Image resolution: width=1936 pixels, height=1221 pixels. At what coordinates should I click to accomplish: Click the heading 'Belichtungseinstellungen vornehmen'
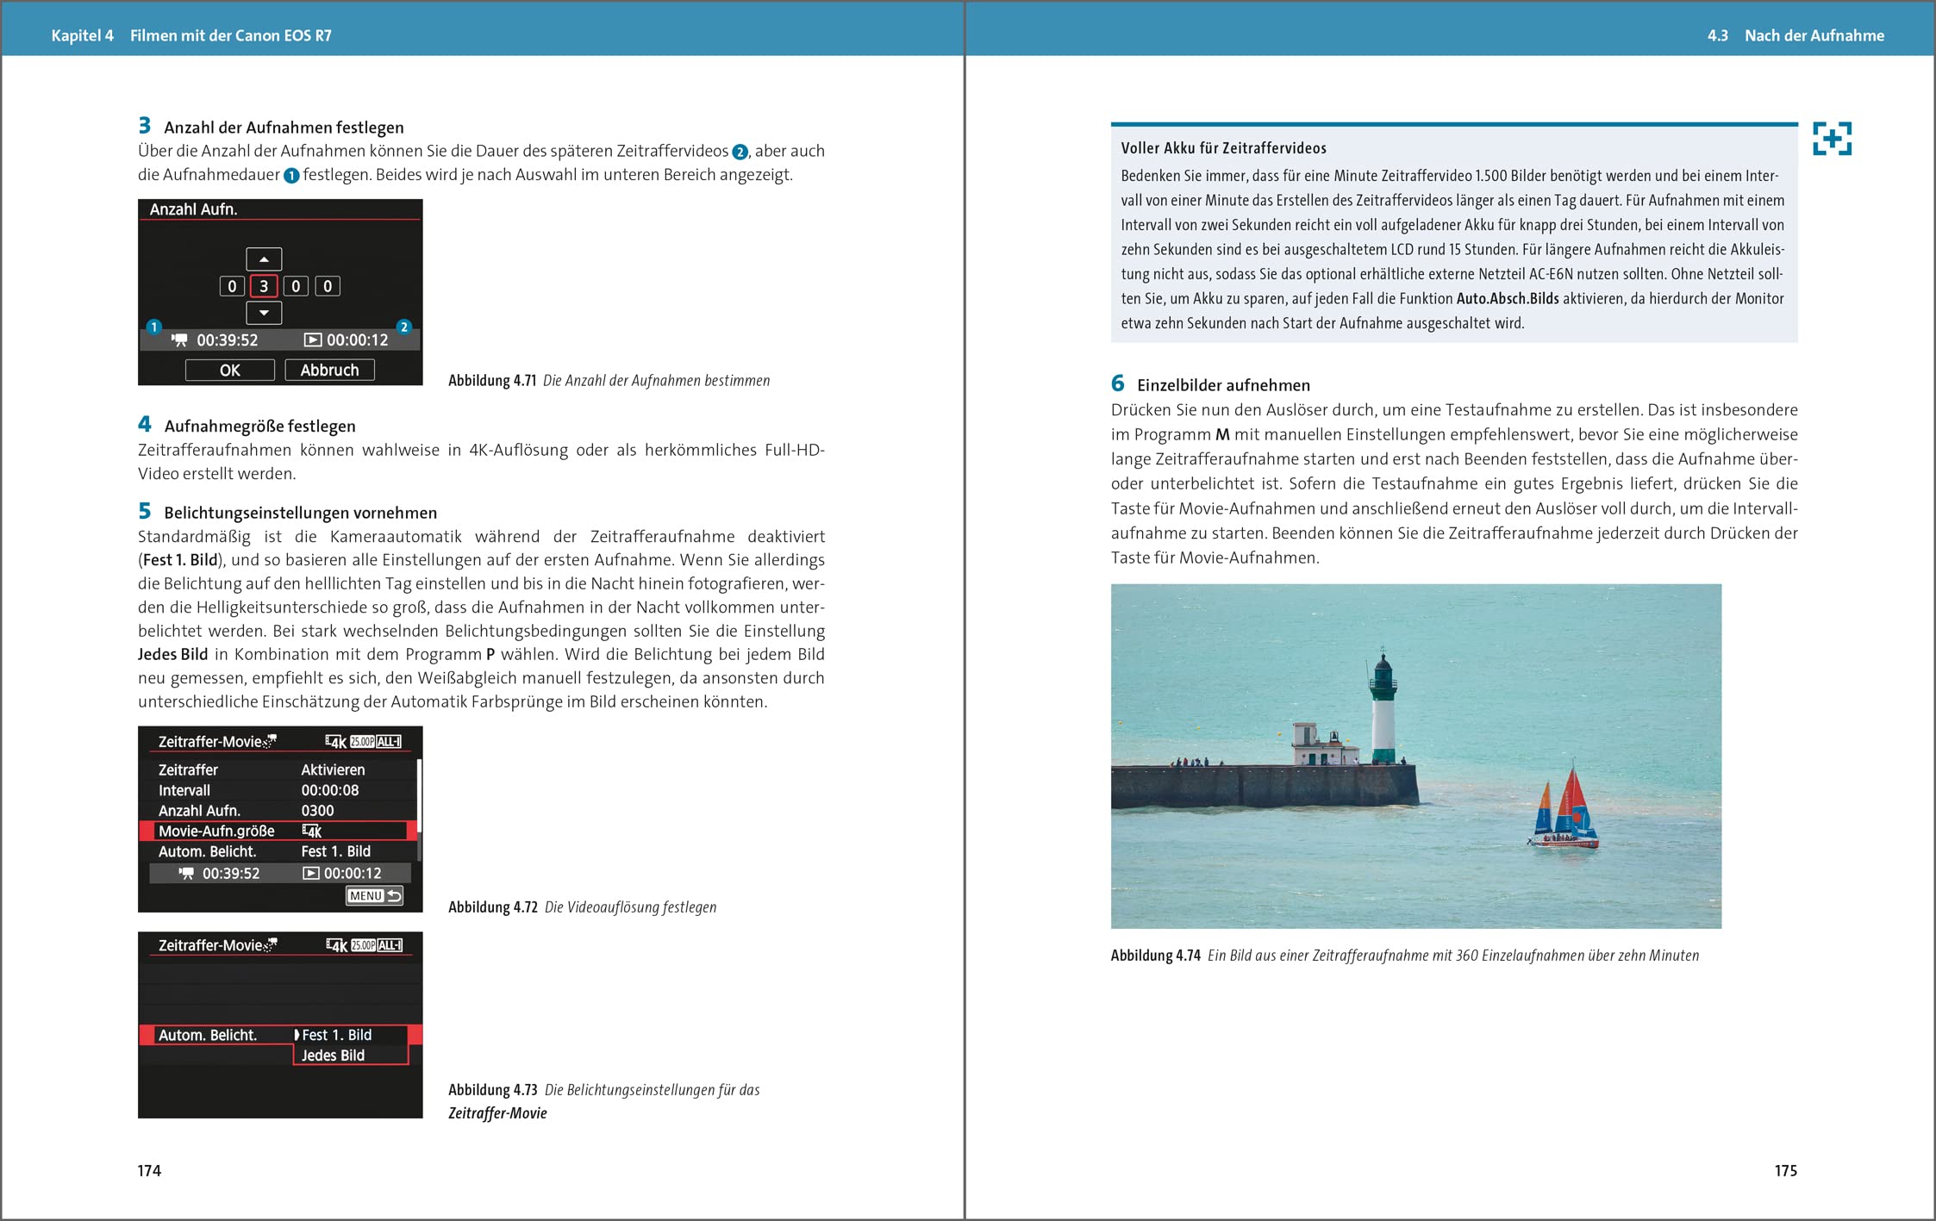coord(300,513)
